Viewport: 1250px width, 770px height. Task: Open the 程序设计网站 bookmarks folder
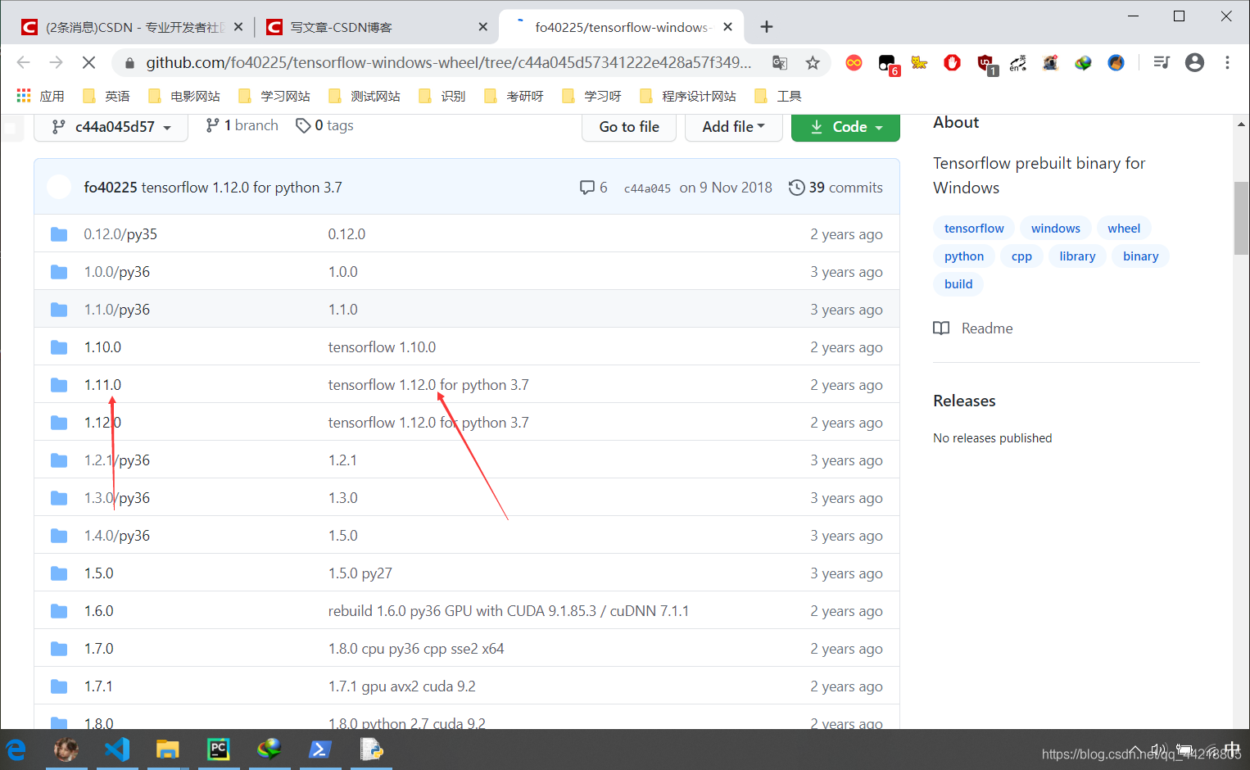[x=688, y=96]
